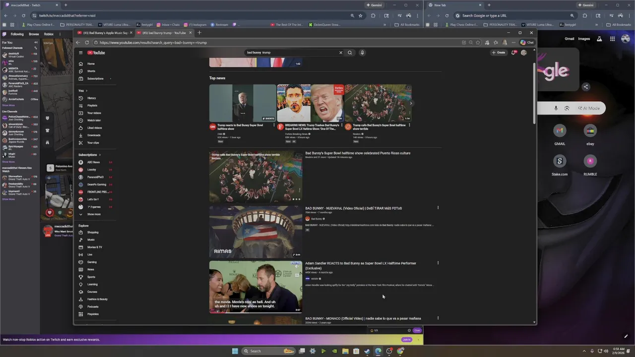635x357 pixels.
Task: Favorite this page with star icon
Action: tap(478, 43)
